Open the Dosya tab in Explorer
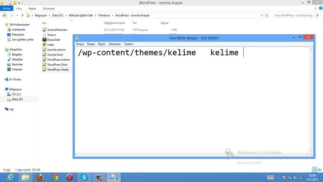 7,9
